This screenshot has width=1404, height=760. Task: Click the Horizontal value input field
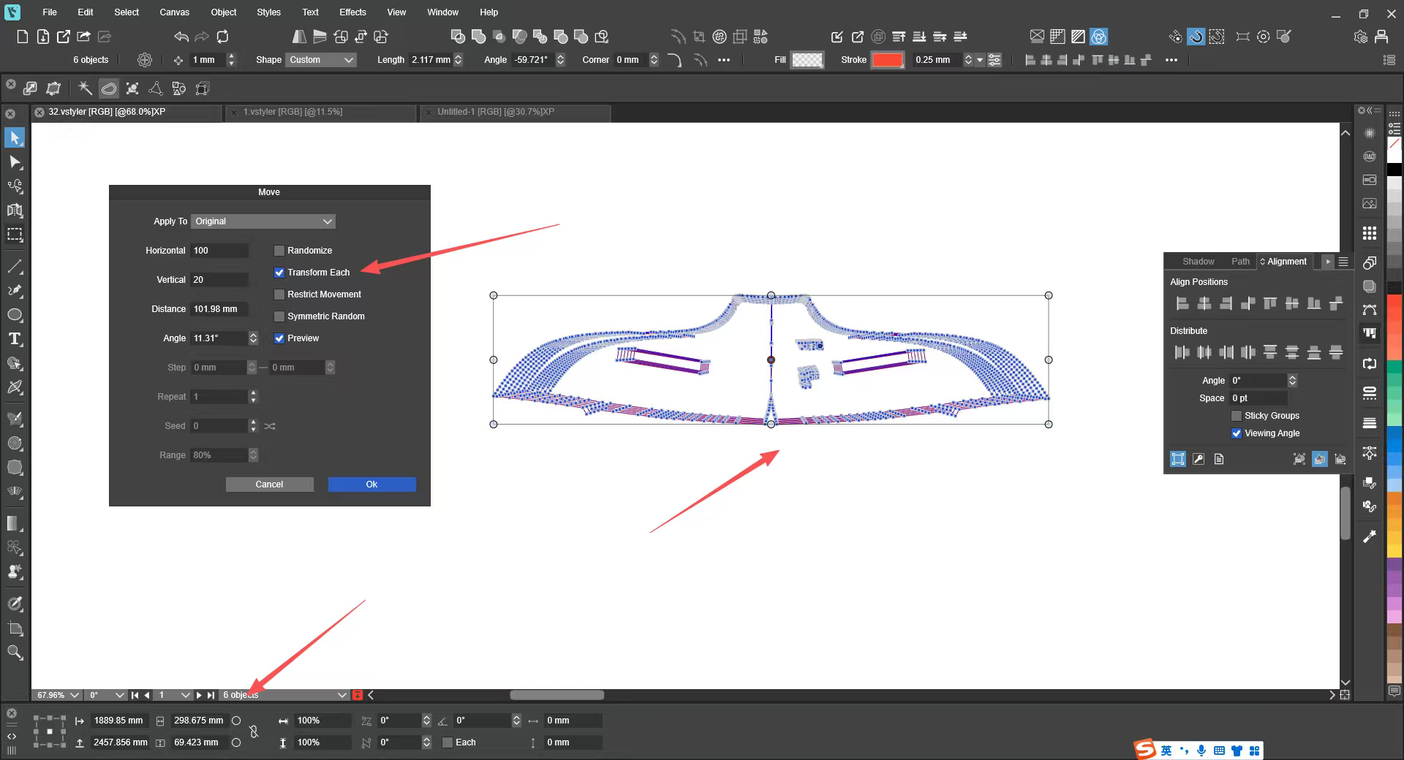(x=219, y=251)
